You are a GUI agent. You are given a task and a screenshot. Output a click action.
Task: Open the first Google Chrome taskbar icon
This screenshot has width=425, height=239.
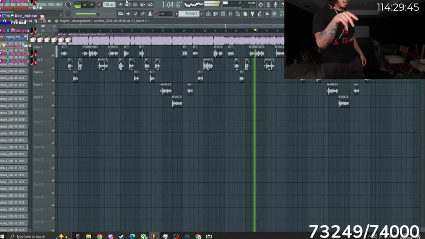coord(100,236)
